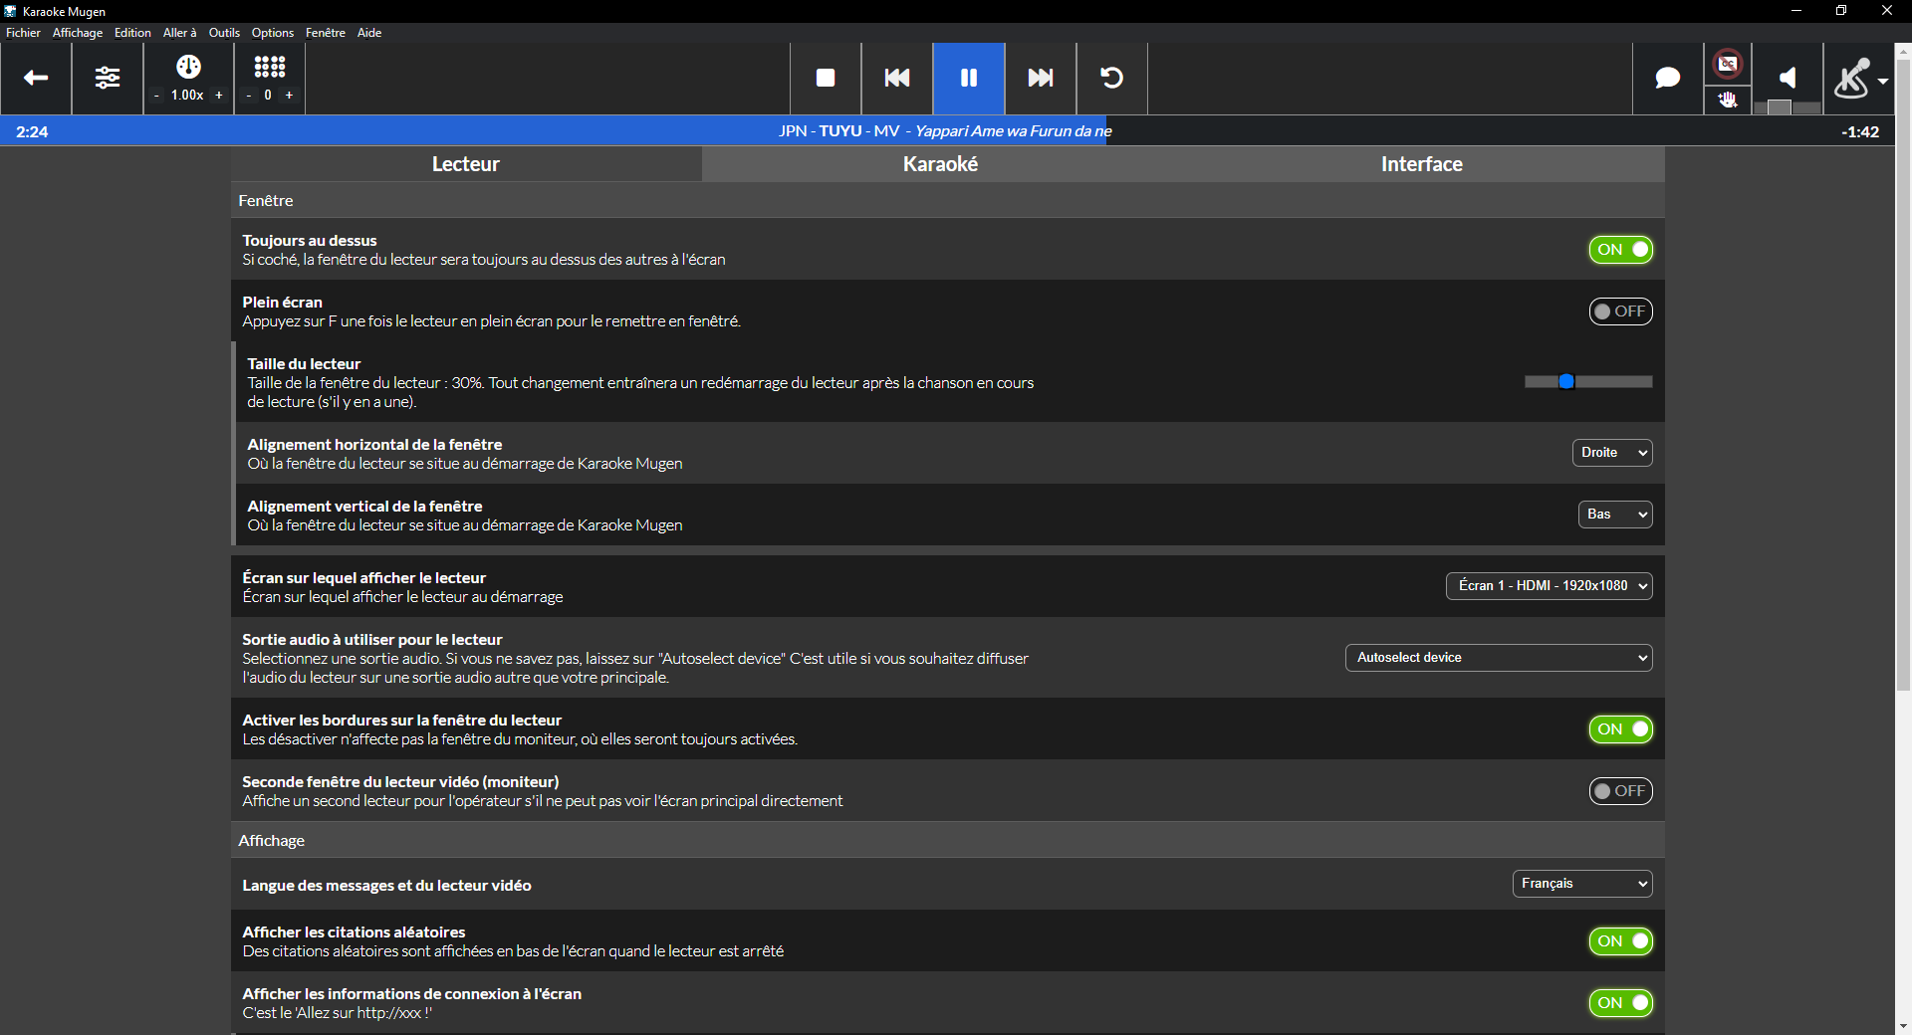Click the elapsed time 2:24
1912x1035 pixels.
[32, 131]
